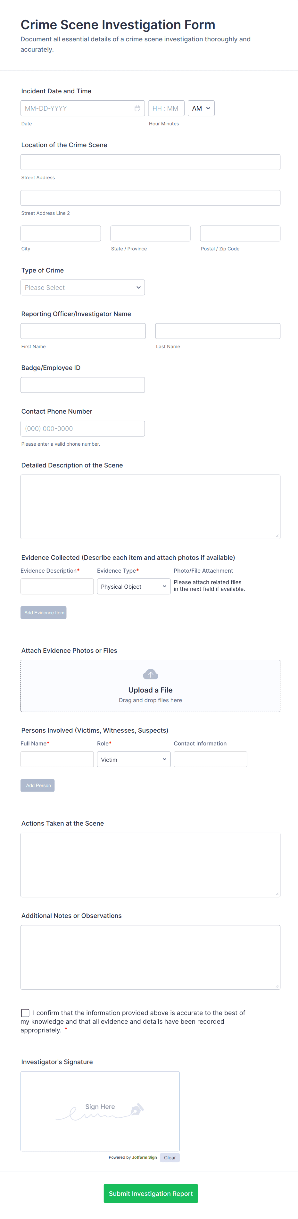
Task: Focus the Detailed Description textarea
Action: click(150, 507)
